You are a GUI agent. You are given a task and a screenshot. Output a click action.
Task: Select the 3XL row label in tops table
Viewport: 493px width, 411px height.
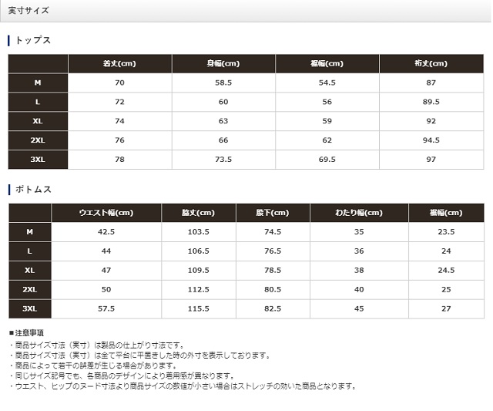(x=38, y=160)
